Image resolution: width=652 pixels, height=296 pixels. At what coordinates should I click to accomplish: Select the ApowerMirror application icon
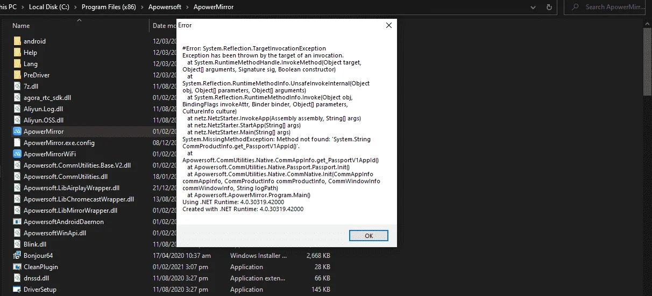click(17, 131)
